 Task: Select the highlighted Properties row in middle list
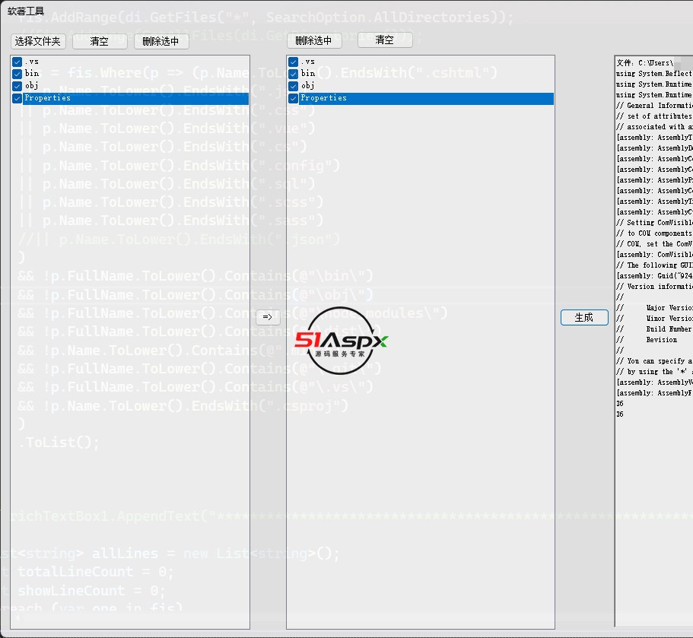pyautogui.click(x=418, y=98)
